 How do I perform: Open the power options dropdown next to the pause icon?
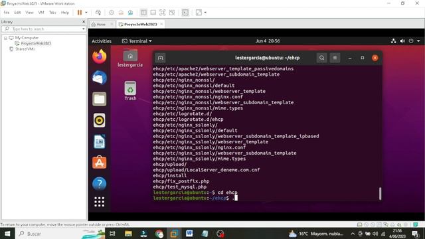[86, 13]
